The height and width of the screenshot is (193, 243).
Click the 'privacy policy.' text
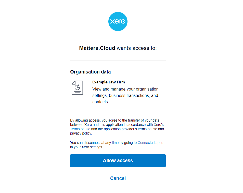[x=81, y=133]
